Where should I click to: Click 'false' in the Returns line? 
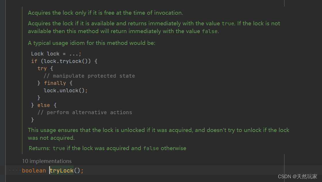[151, 148]
